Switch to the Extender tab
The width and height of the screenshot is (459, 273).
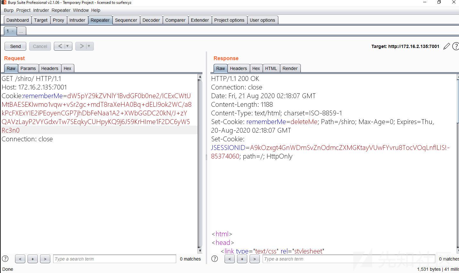[x=200, y=20]
